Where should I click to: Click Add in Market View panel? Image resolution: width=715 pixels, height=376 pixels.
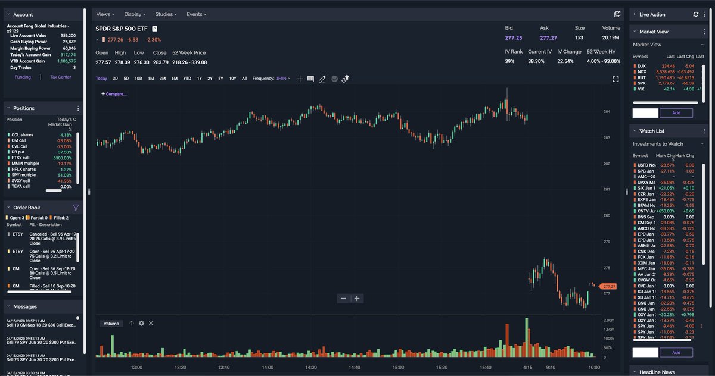[676, 112]
